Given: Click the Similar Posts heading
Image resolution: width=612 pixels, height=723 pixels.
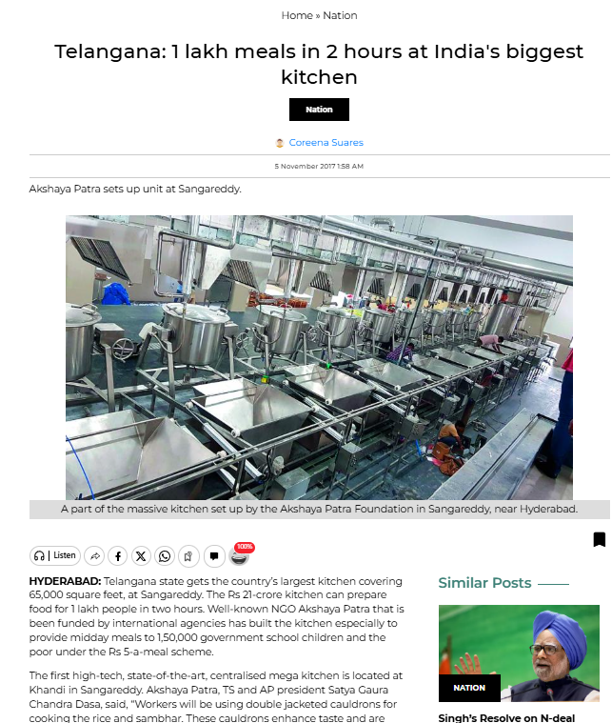Looking at the screenshot, I should point(484,583).
